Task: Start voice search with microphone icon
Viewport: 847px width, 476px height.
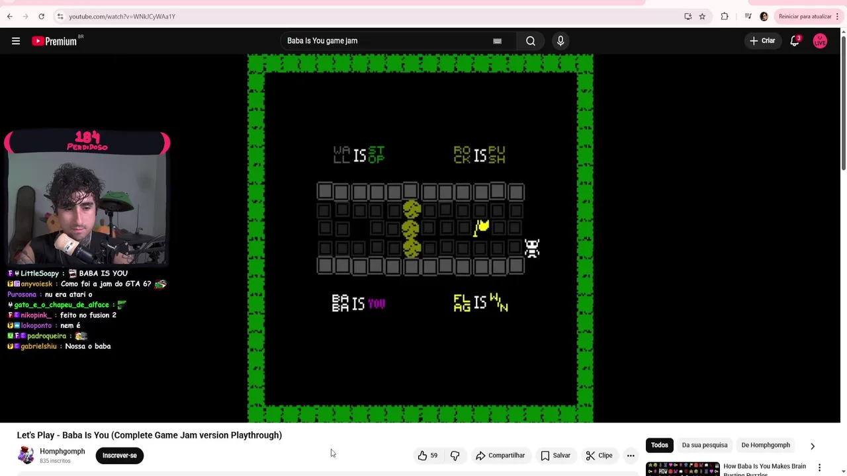Action: pos(560,41)
